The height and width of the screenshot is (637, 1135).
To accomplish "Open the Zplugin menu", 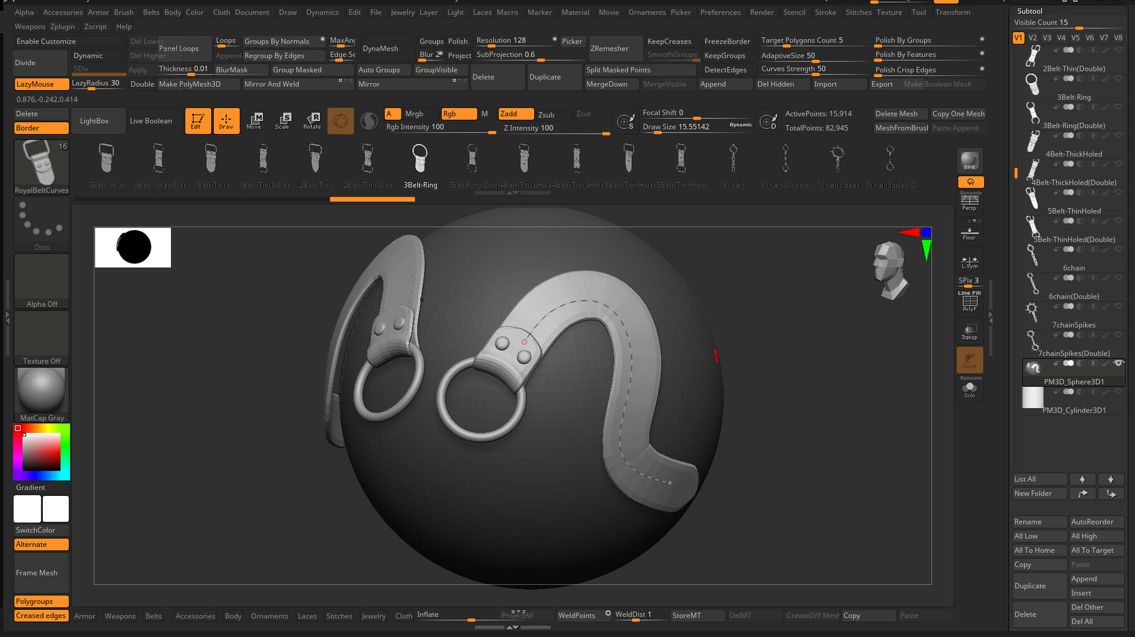I will (x=62, y=26).
